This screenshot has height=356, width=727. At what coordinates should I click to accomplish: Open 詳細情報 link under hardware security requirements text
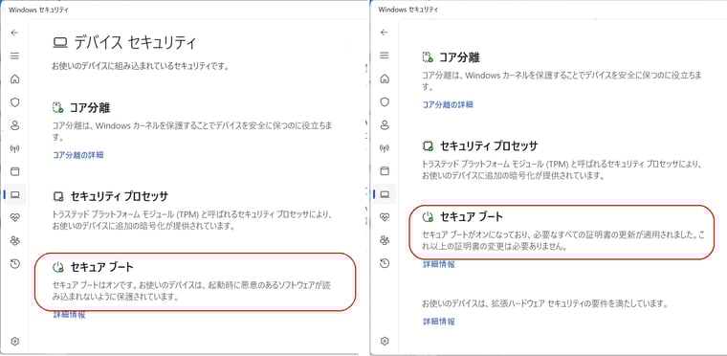click(x=439, y=322)
